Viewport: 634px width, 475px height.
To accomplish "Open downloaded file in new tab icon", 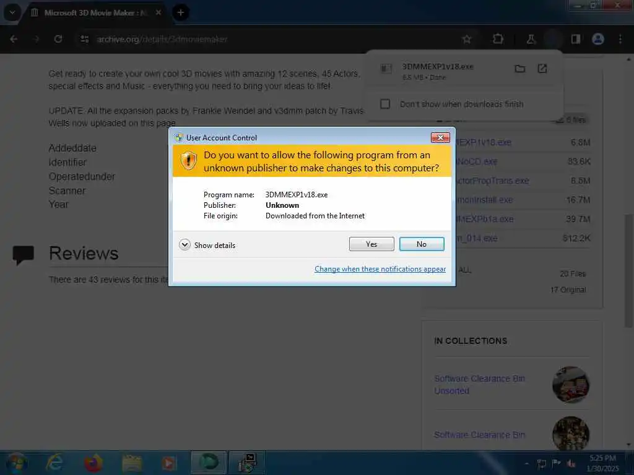I will click(x=542, y=69).
